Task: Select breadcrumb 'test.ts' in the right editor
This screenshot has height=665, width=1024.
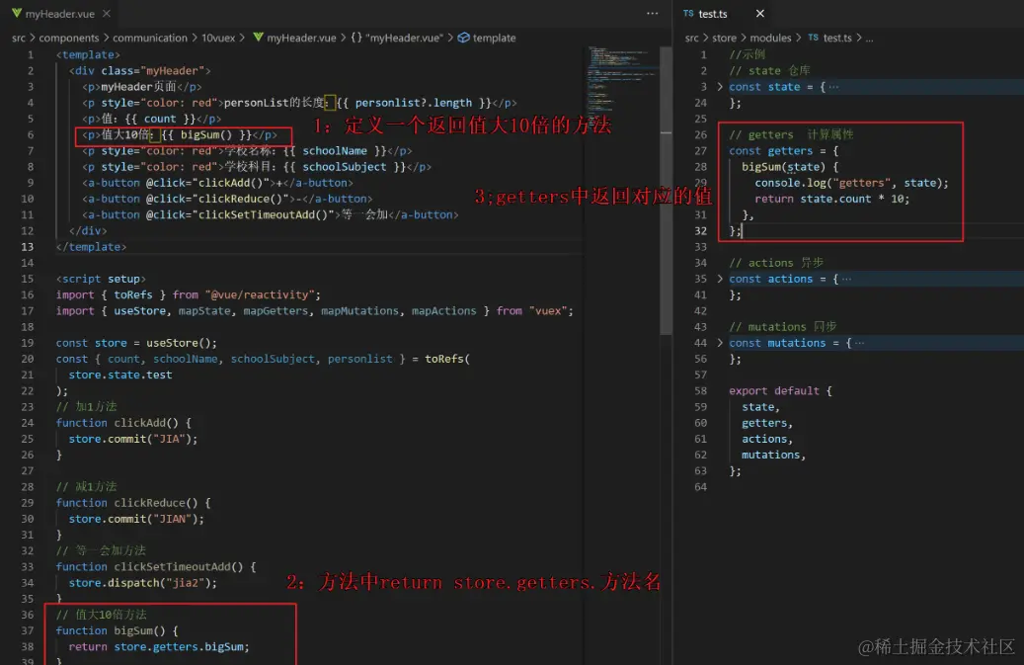Action: point(837,38)
